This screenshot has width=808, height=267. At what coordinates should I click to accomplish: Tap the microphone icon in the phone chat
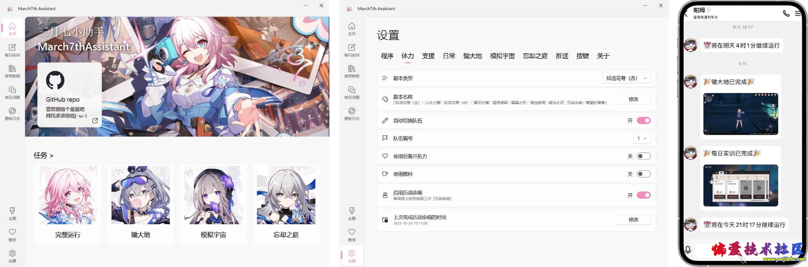688,250
